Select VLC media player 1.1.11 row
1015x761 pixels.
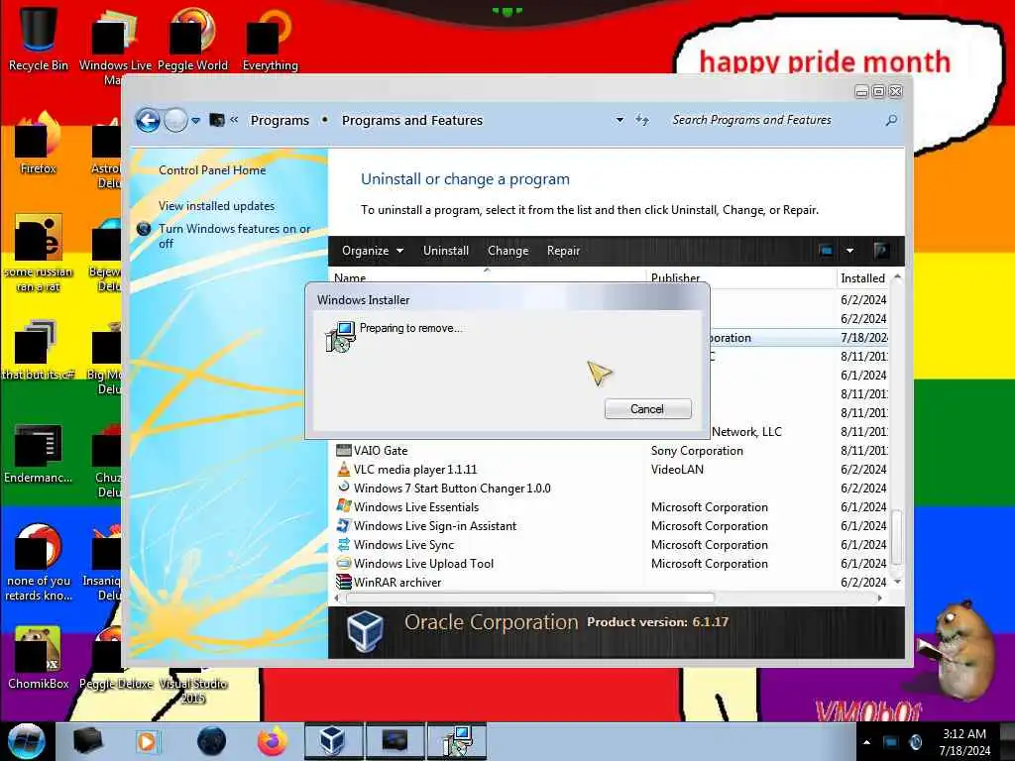click(x=609, y=469)
